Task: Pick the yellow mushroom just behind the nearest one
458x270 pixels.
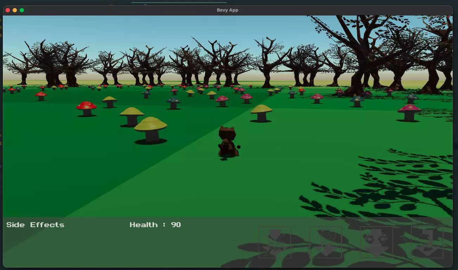Action: (132, 116)
